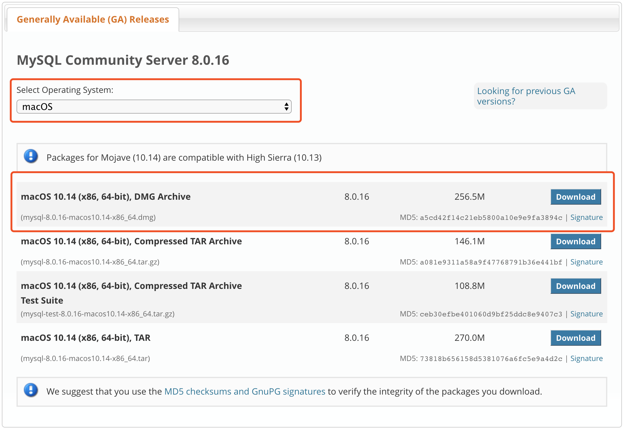Viewport: 625px width, 430px height.
Task: Click the MD5 hash a081e9311a58a9f47768791b36e441bf
Action: (x=491, y=262)
